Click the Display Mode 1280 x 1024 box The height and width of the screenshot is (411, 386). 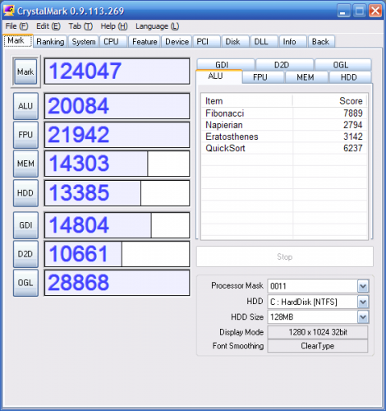318,332
